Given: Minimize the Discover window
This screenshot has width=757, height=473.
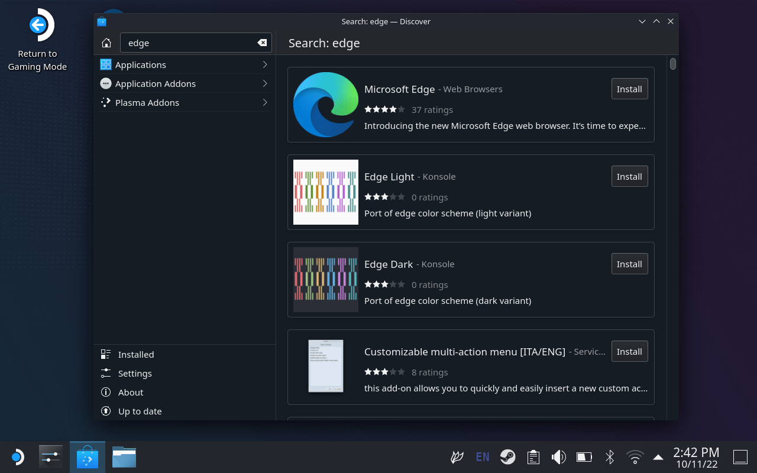Looking at the screenshot, I should click(642, 21).
